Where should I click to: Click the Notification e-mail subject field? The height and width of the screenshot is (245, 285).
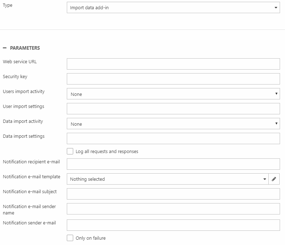tap(173, 194)
